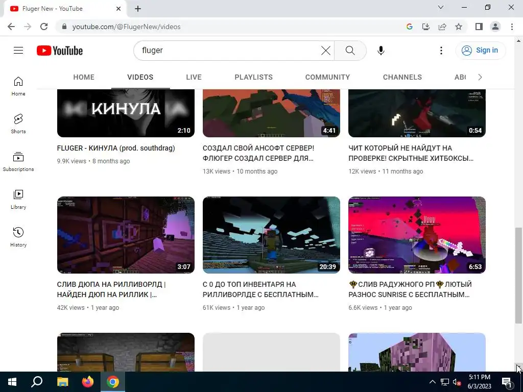Open video С 0 ДО ТОП ИНВЕНТАРЯ
This screenshot has width=523, height=392.
tap(260, 289)
